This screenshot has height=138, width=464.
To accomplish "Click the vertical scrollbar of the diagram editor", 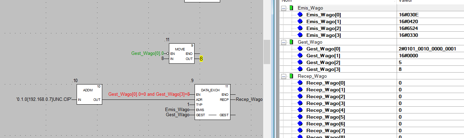I will pyautogui.click(x=267, y=51).
